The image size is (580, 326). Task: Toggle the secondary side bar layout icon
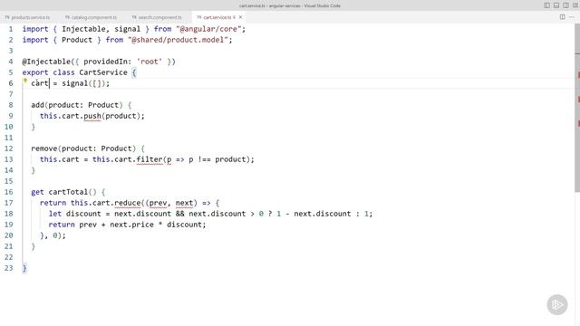click(x=565, y=5)
